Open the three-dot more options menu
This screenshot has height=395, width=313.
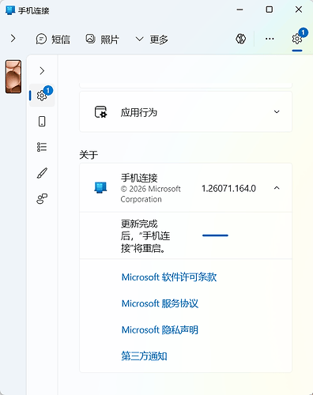(x=270, y=39)
